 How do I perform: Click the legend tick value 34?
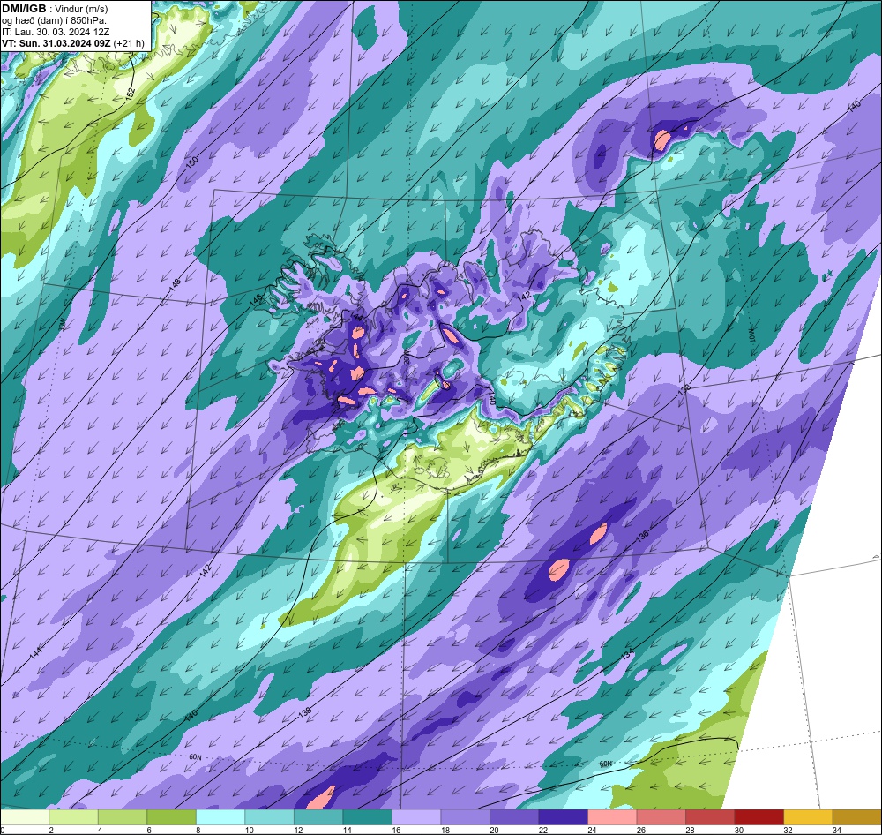836,830
